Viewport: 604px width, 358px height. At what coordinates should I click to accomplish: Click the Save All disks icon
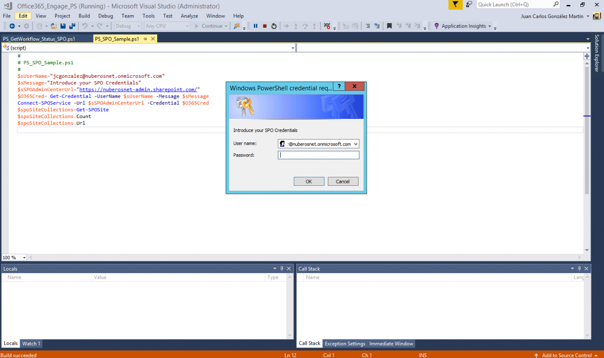tap(72, 26)
